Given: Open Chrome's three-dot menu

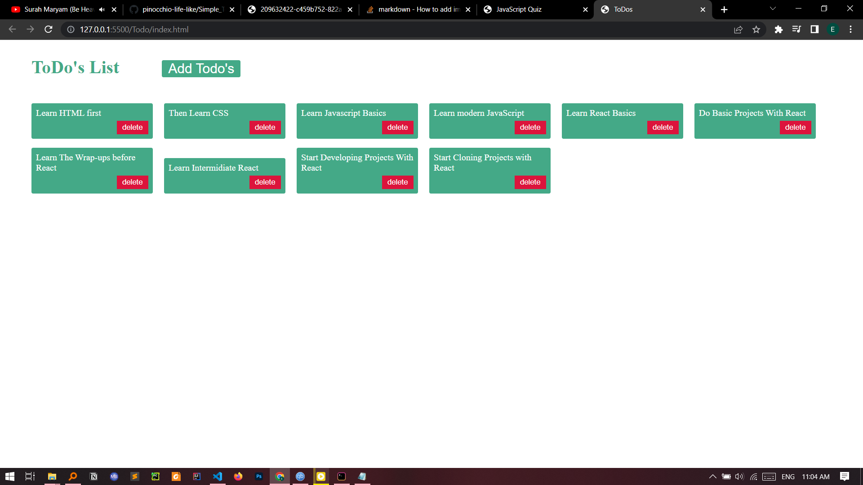Looking at the screenshot, I should [x=850, y=29].
